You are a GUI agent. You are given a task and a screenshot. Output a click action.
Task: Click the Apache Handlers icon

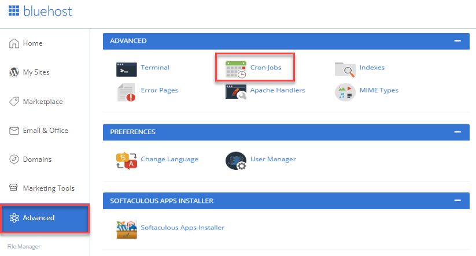tap(236, 92)
